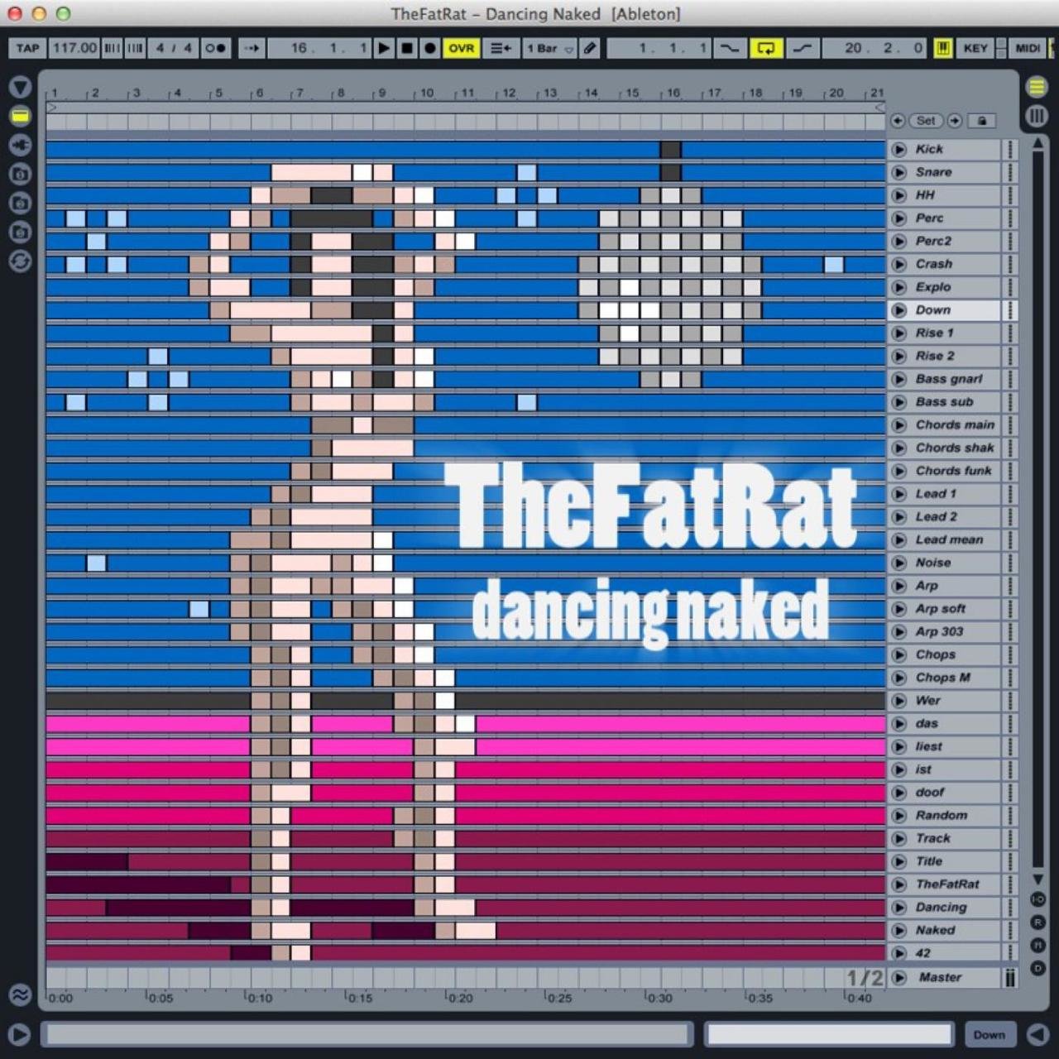Toggle the yellow OVR overdub switch
The width and height of the screenshot is (1059, 1059).
coord(461,48)
